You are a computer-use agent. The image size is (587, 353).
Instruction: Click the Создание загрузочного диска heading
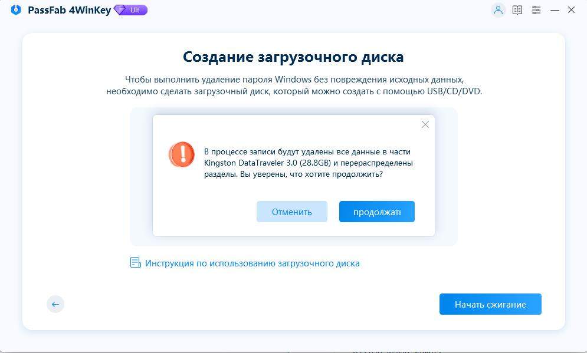(x=293, y=57)
